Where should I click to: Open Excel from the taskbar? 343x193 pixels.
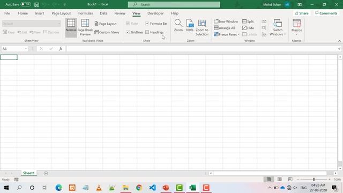[192, 188]
